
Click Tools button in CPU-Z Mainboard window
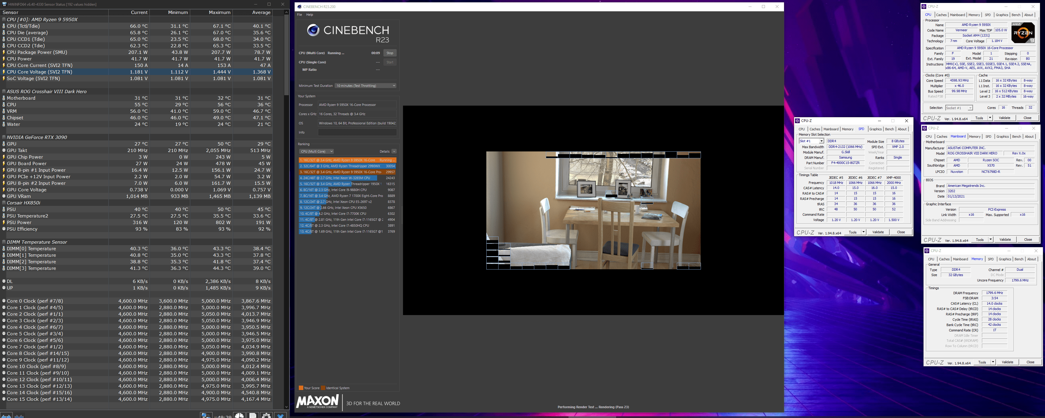(x=980, y=239)
